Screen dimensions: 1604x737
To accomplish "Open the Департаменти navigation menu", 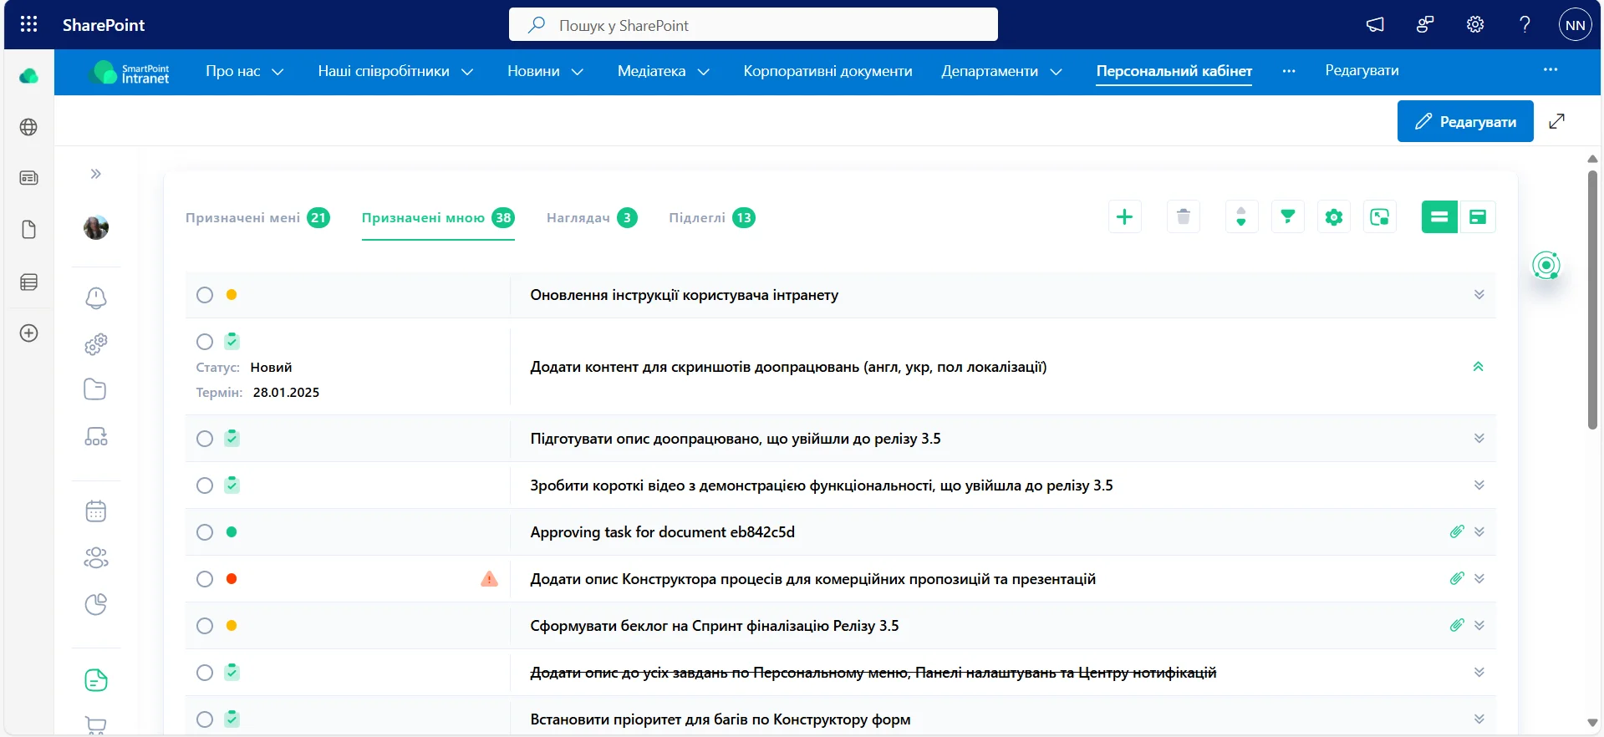I will (1001, 71).
